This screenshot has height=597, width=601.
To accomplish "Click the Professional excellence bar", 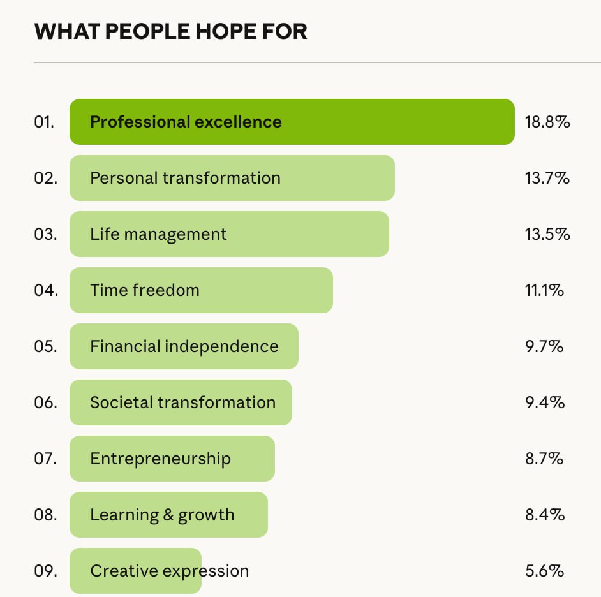I will point(292,122).
